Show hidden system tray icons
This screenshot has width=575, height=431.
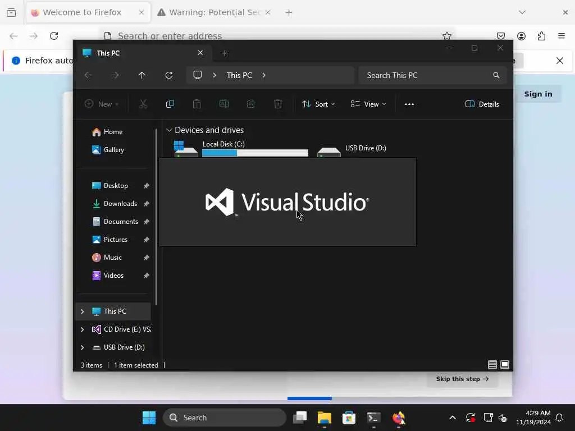tap(453, 418)
